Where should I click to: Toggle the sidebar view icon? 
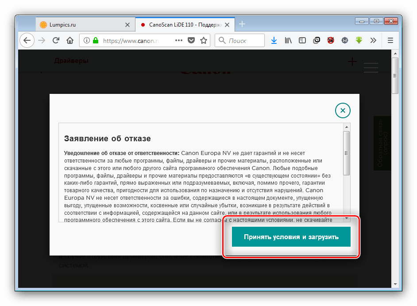[302, 41]
